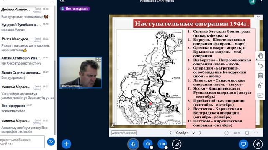The width and height of the screenshot is (268, 150).
Task: Click the sender name Аглям Хатимович
Action: click(21, 58)
